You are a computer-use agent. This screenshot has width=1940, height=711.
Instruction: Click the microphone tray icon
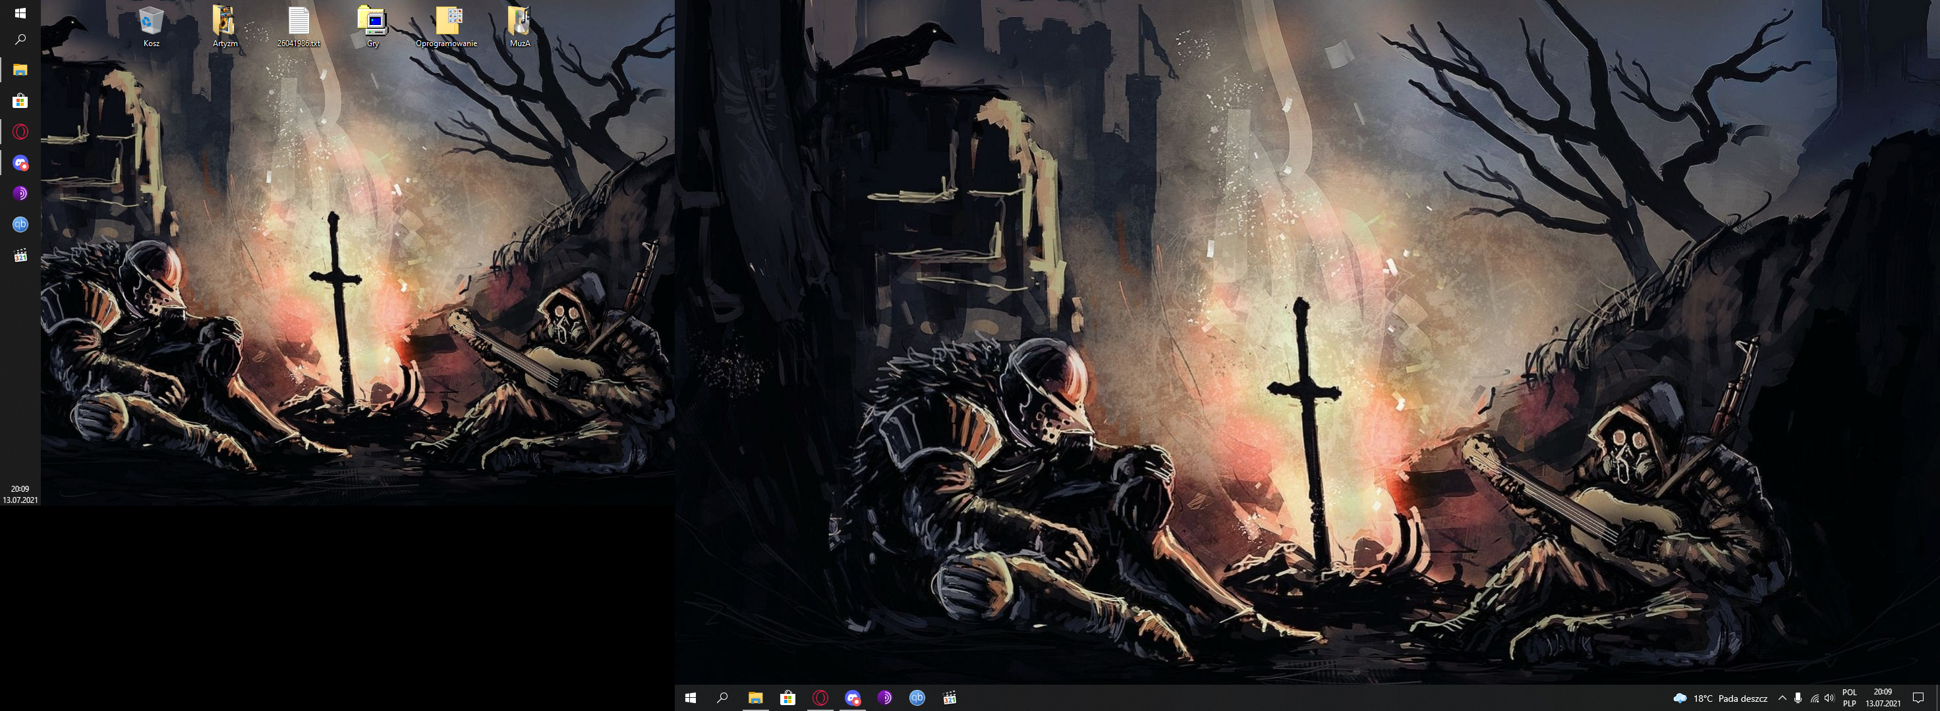pos(1798,698)
